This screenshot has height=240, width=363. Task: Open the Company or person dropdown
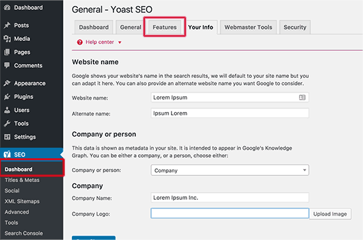point(230,170)
